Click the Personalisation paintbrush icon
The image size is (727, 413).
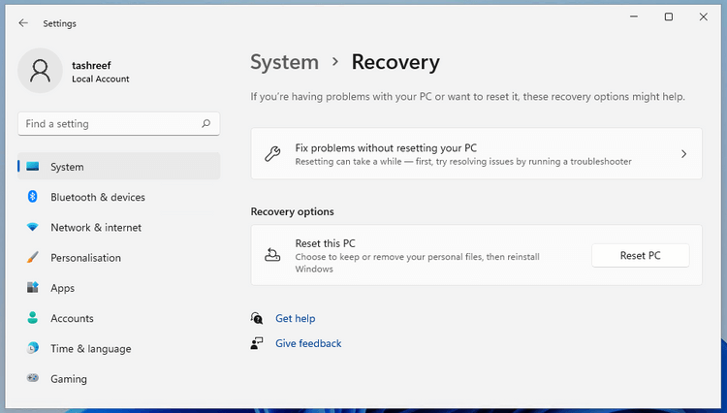tap(33, 258)
